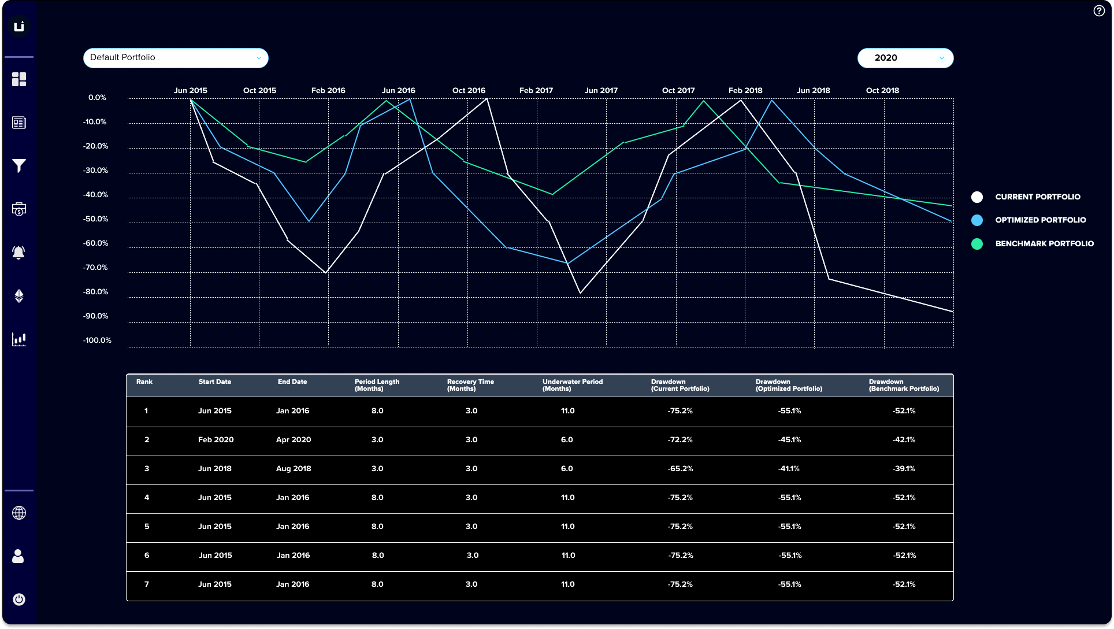Click the power logout icon
Screen dimensions: 1114x629
click(19, 600)
